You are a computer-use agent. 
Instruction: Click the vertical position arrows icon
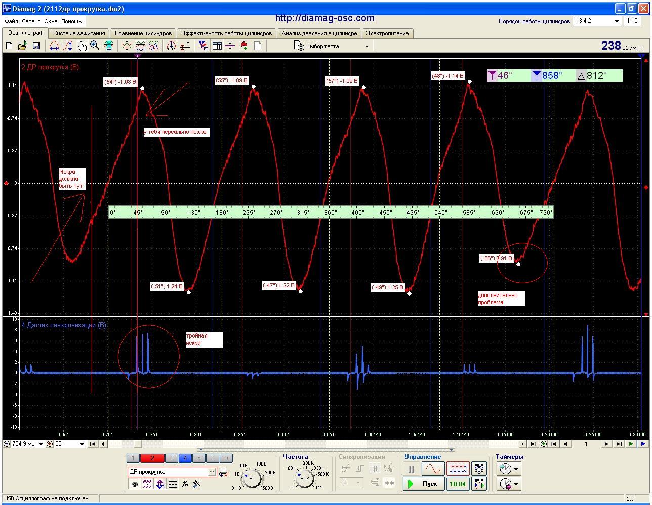click(160, 484)
